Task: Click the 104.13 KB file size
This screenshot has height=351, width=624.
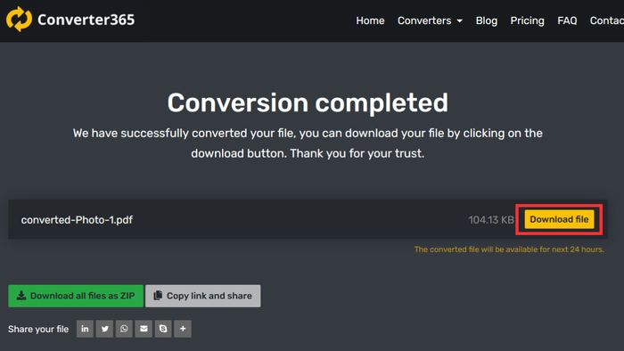Action: pos(491,220)
